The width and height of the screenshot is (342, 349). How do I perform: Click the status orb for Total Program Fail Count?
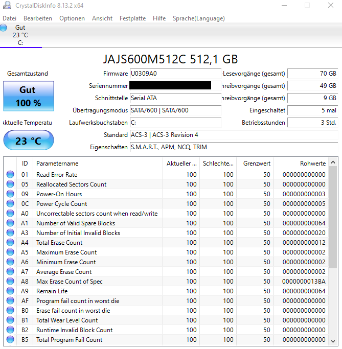[x=10, y=339]
